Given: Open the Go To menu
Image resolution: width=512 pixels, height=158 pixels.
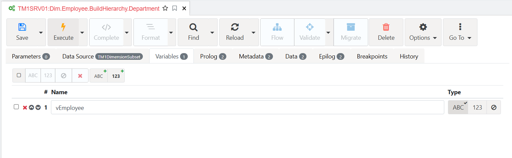Looking at the screenshot, I should pyautogui.click(x=460, y=32).
